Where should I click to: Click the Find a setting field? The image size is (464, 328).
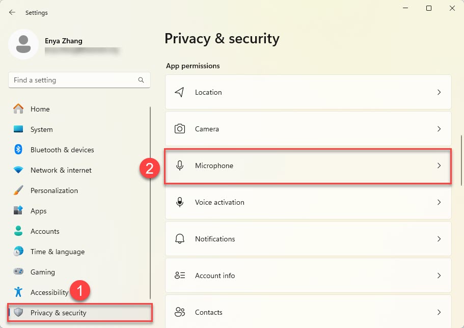(x=74, y=80)
